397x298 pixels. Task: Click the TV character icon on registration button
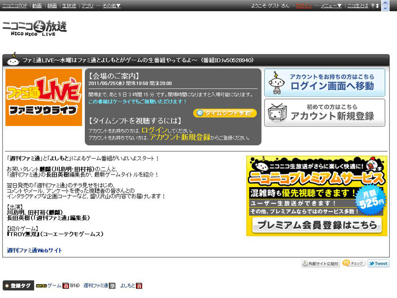pos(277,113)
